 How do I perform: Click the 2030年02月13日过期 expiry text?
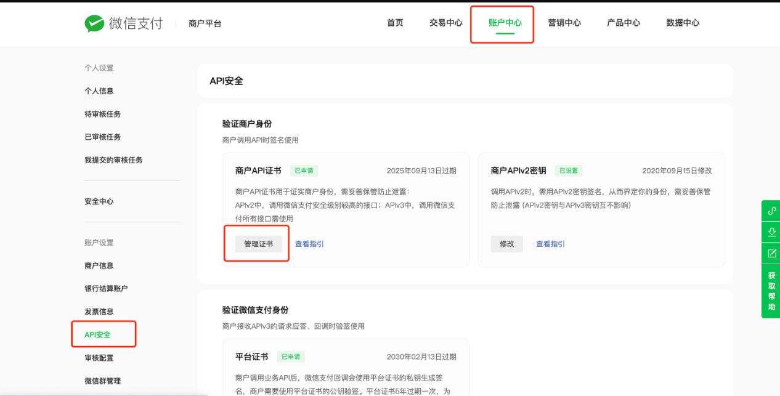(x=421, y=357)
